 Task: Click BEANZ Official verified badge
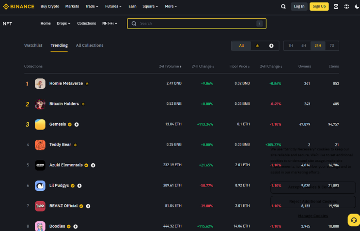click(81, 206)
